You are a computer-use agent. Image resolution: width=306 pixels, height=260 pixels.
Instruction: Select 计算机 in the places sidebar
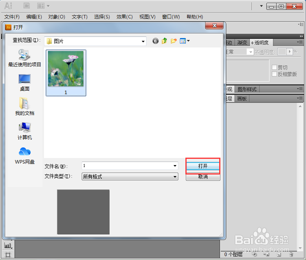tap(25, 131)
